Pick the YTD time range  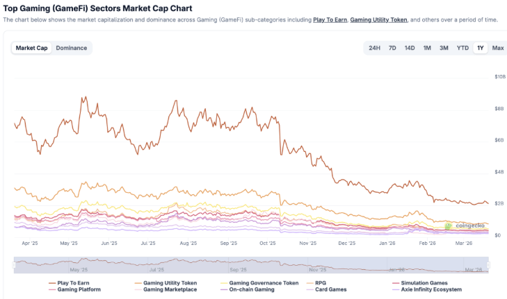pos(462,48)
